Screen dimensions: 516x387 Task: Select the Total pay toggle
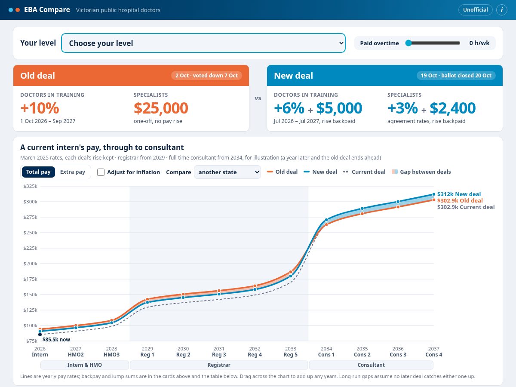tap(38, 172)
